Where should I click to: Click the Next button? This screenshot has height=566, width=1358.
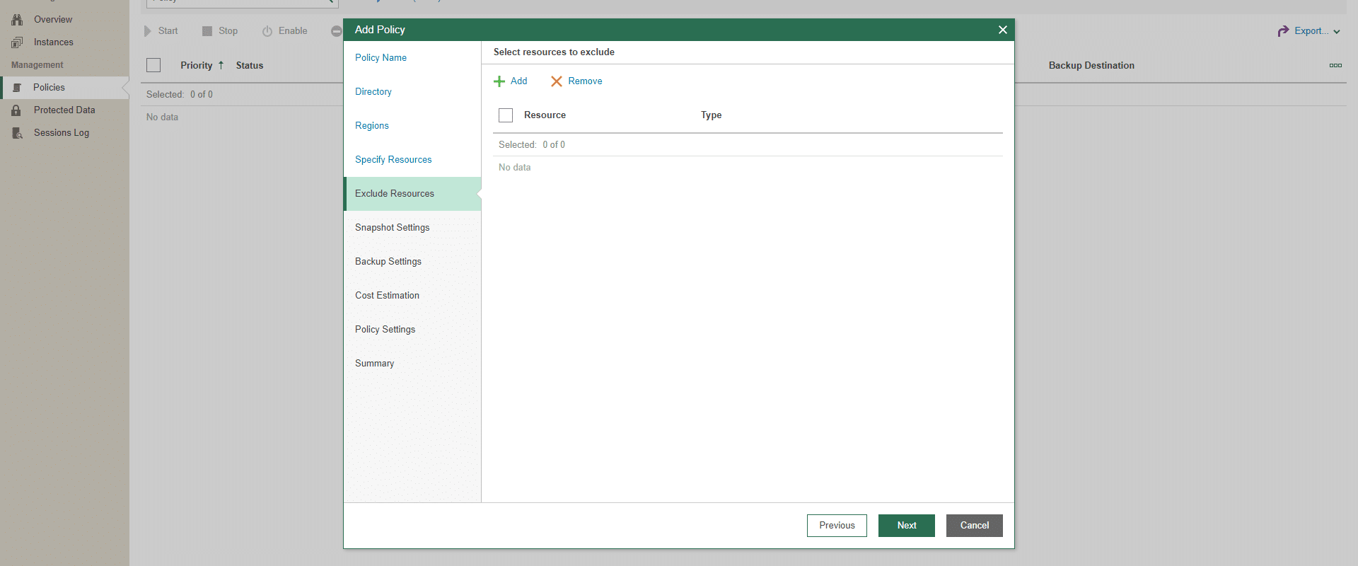click(907, 526)
